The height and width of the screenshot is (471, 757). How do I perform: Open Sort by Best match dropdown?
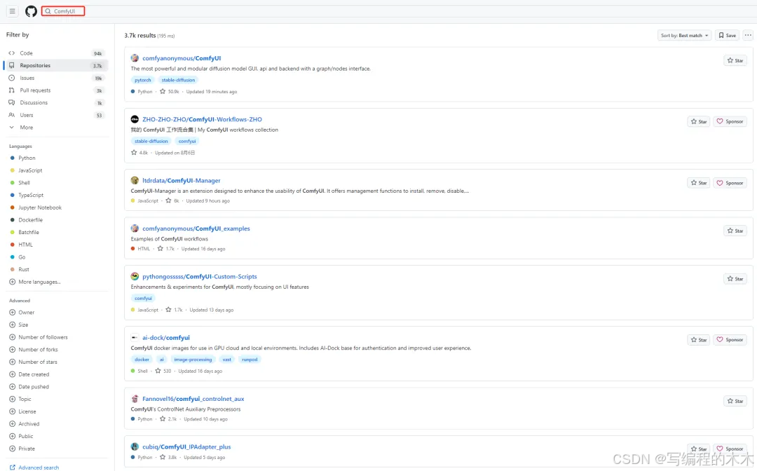(685, 35)
